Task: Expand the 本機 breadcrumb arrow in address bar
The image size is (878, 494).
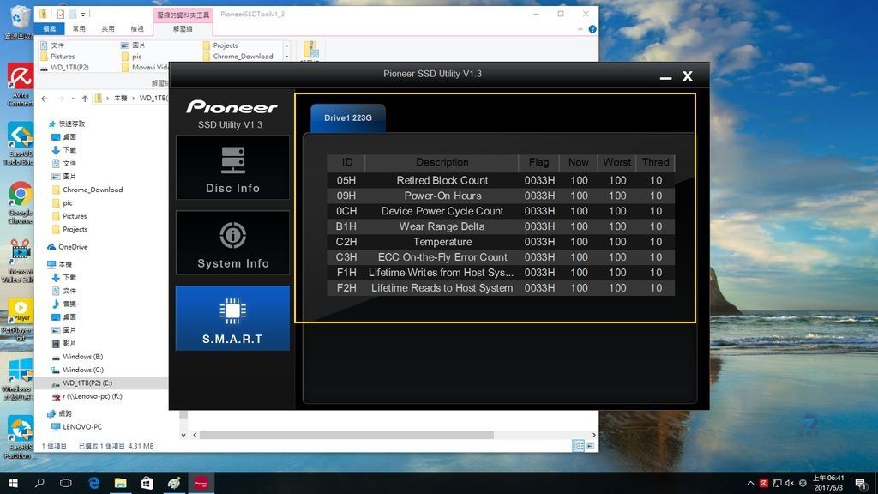Action: point(133,99)
